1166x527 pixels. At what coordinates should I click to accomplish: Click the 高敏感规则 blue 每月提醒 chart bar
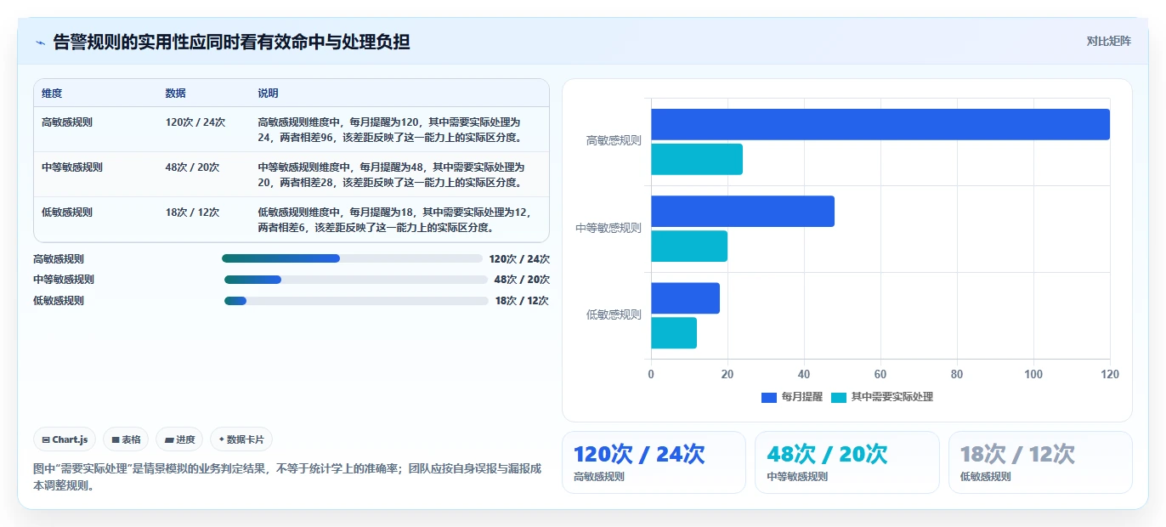click(880, 124)
